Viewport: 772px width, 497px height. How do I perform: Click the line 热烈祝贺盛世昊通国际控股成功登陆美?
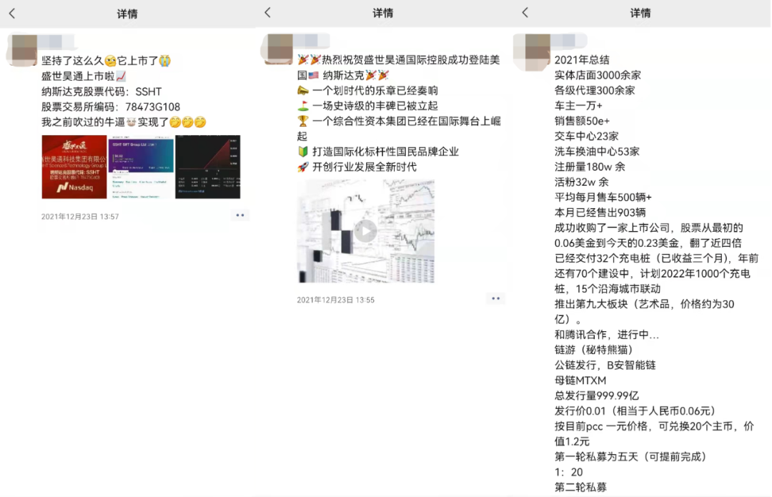click(399, 59)
